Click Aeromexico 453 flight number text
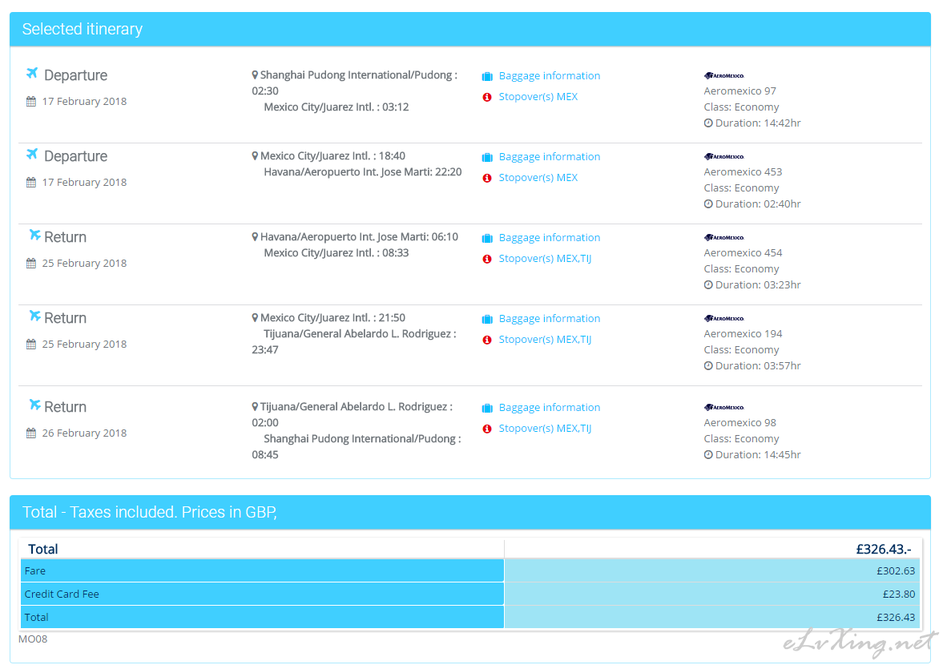This screenshot has width=947, height=669. pos(743,172)
